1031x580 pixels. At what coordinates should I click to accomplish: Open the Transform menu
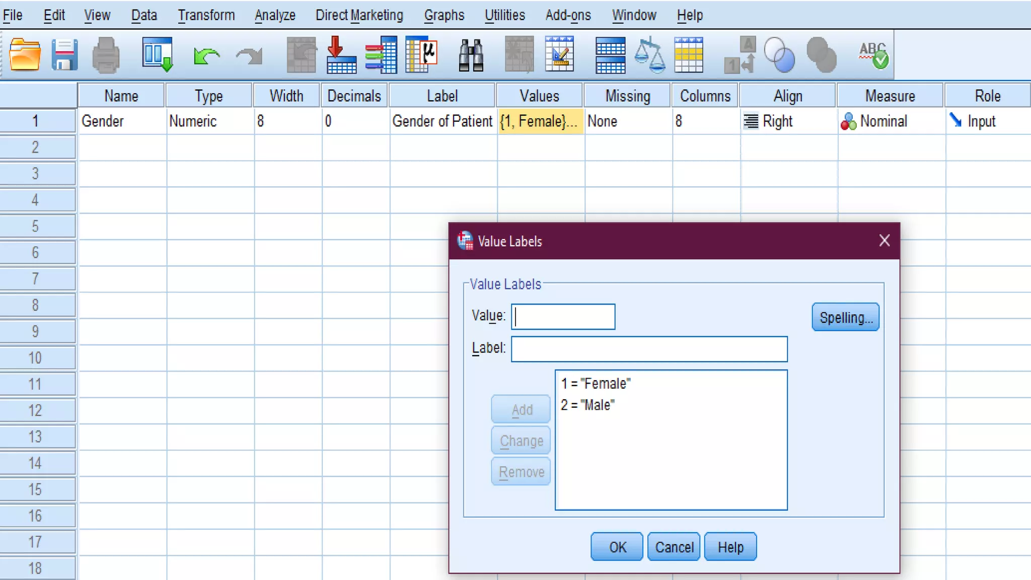tap(206, 15)
